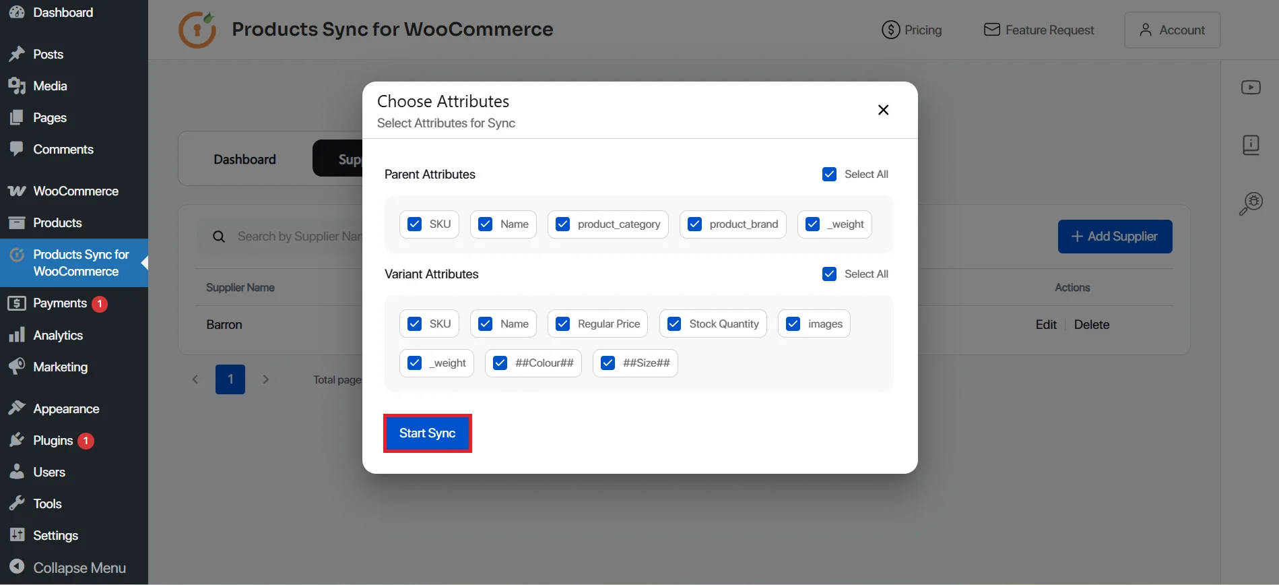The height and width of the screenshot is (585, 1279).
Task: Click Edit for Barron supplier
Action: pos(1046,324)
